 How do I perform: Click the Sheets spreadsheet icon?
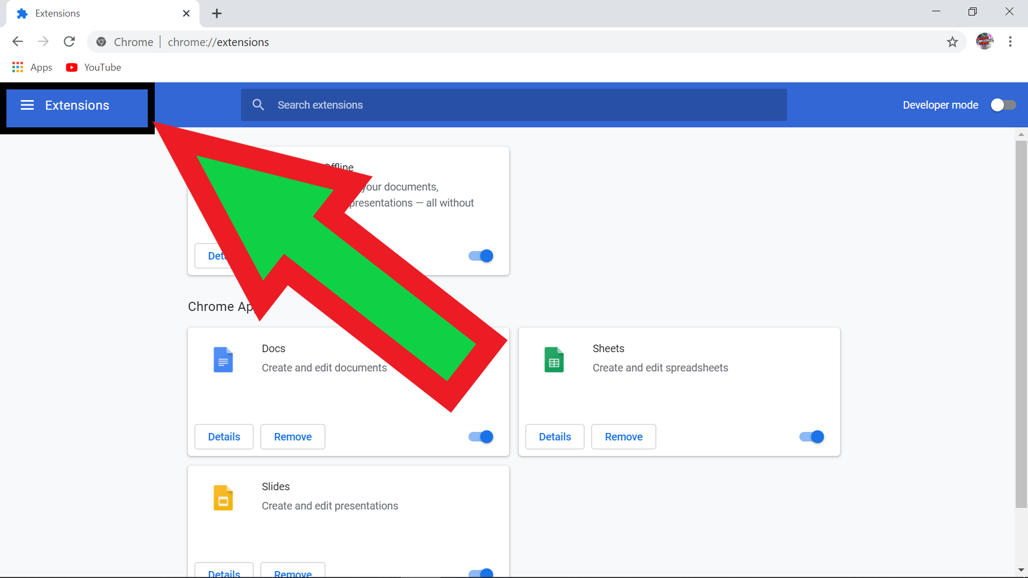pos(554,359)
